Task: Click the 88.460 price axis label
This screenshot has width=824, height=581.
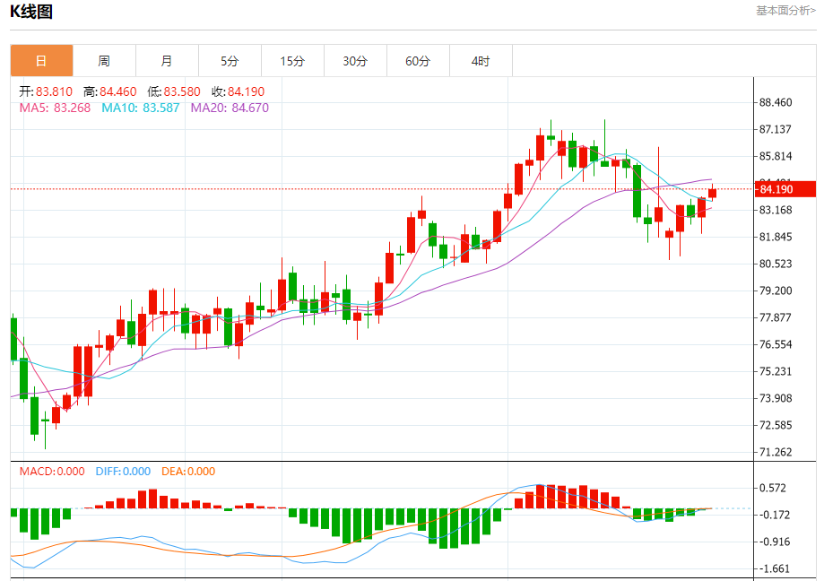Action: (776, 102)
